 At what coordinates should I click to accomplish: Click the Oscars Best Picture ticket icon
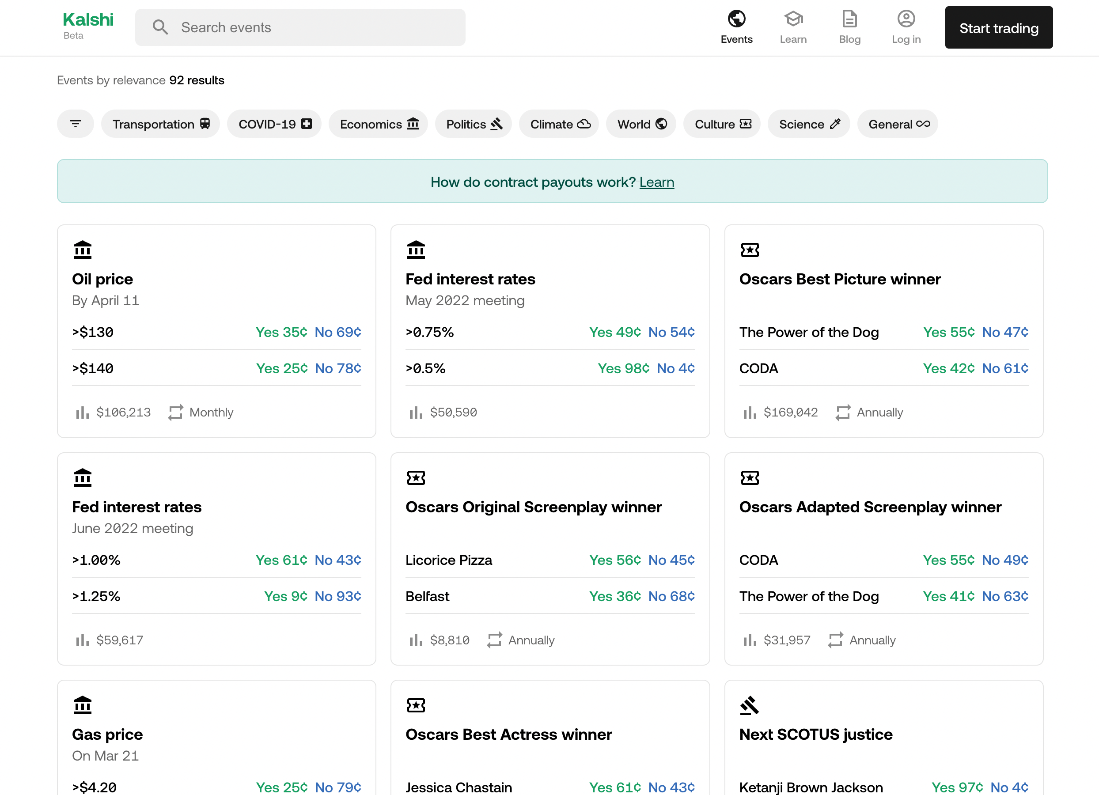750,250
